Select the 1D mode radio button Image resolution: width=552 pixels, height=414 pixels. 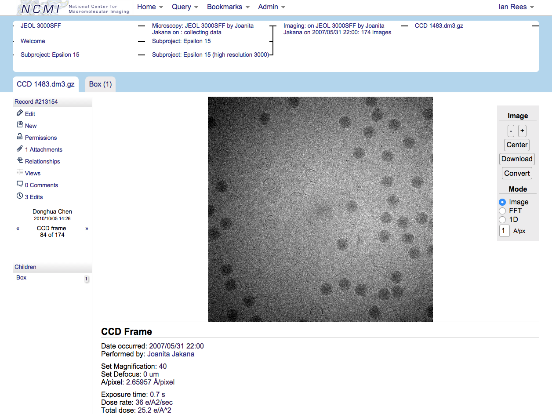click(x=502, y=219)
